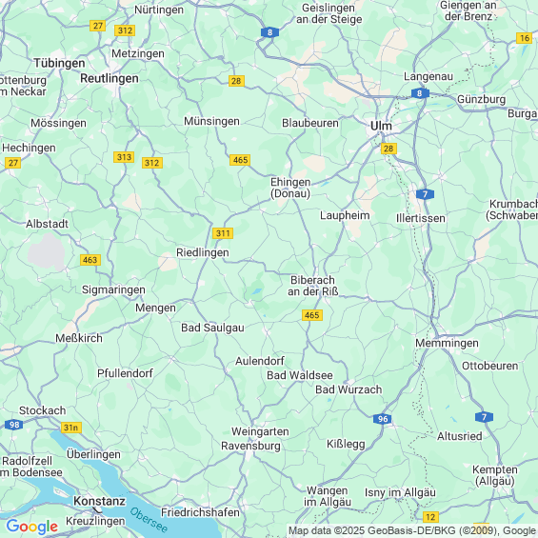
Task: Click the 465 road shield below Münsingen
Action: 240,160
